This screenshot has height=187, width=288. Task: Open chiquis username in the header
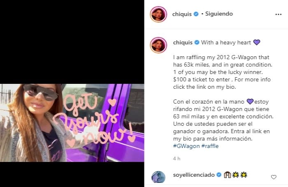click(x=182, y=14)
